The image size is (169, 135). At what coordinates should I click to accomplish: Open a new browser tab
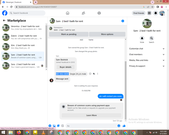35,2
